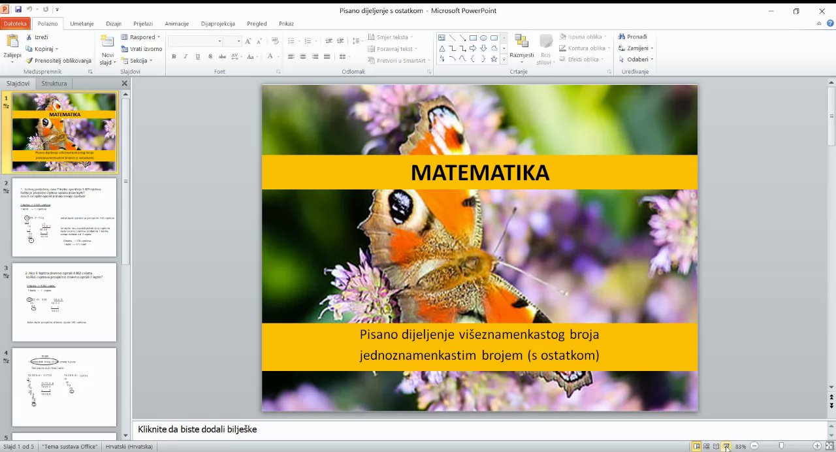Click the bullets list icon

point(291,41)
